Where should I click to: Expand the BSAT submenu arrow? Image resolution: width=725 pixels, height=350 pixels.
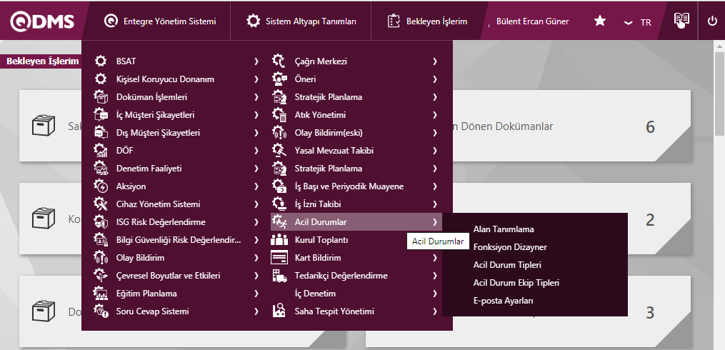pos(256,61)
